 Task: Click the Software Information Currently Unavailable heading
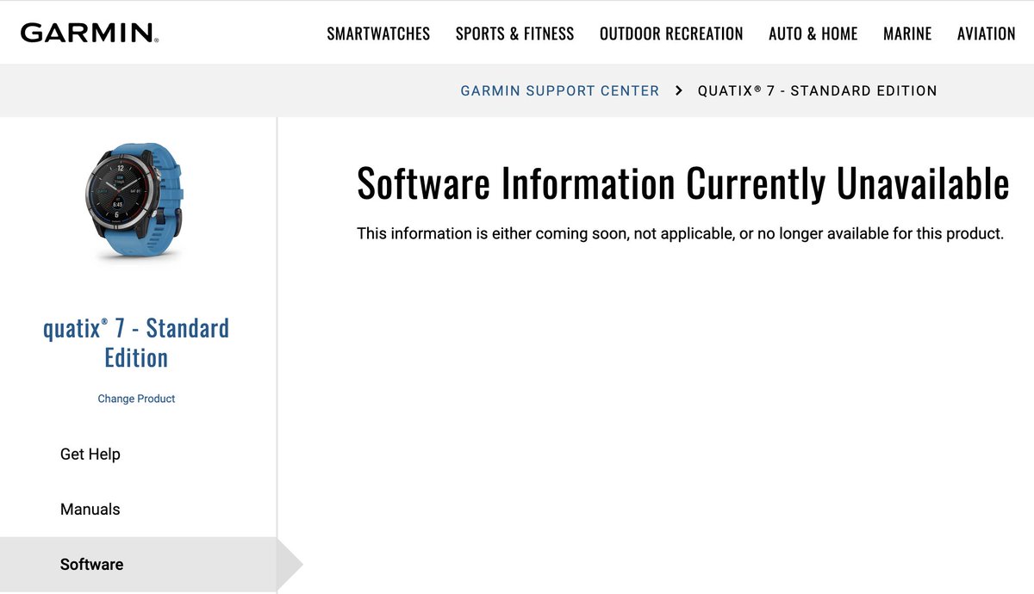pyautogui.click(x=683, y=183)
